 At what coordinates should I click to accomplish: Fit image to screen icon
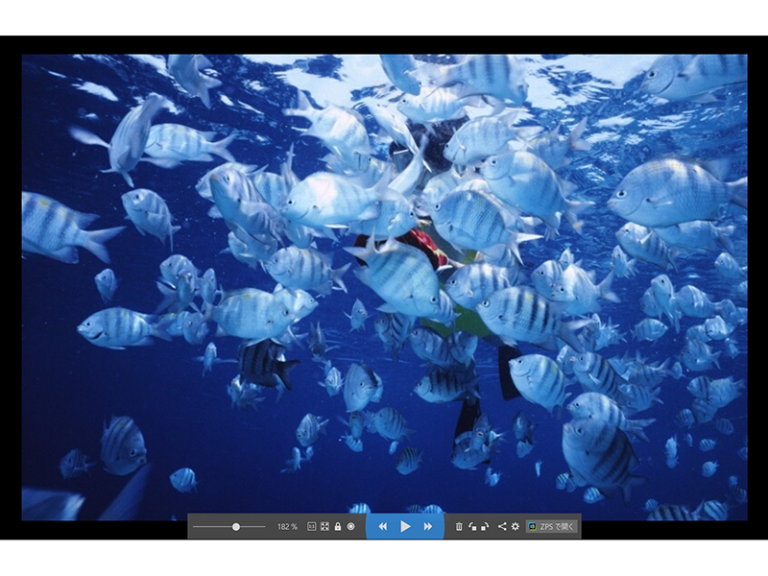point(324,526)
